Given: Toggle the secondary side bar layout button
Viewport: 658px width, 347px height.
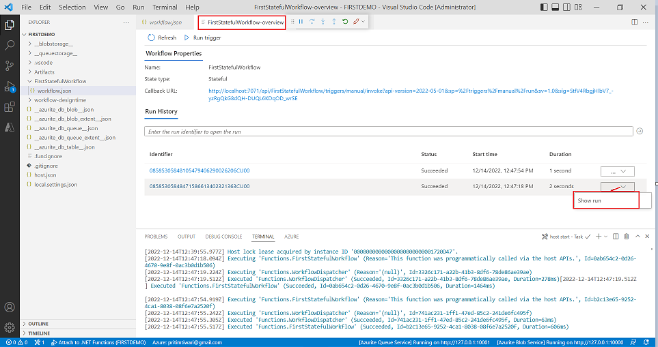Looking at the screenshot, I should pos(566,7).
